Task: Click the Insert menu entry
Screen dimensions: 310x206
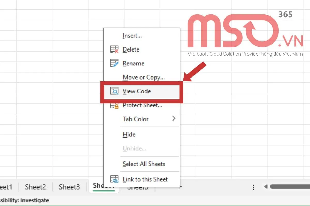Action: 132,36
